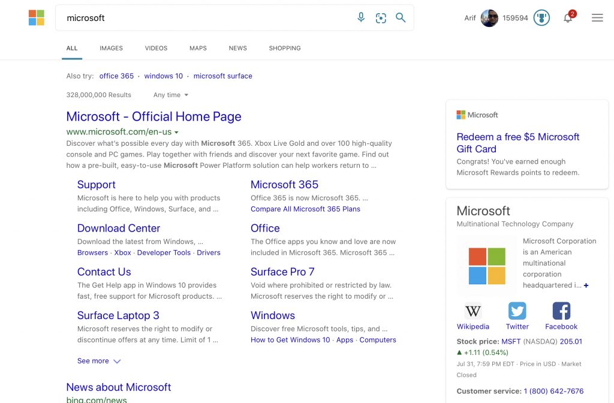This screenshot has width=614, height=403.
Task: Click Compare All Microsoft 365 Plans
Action: 305,209
